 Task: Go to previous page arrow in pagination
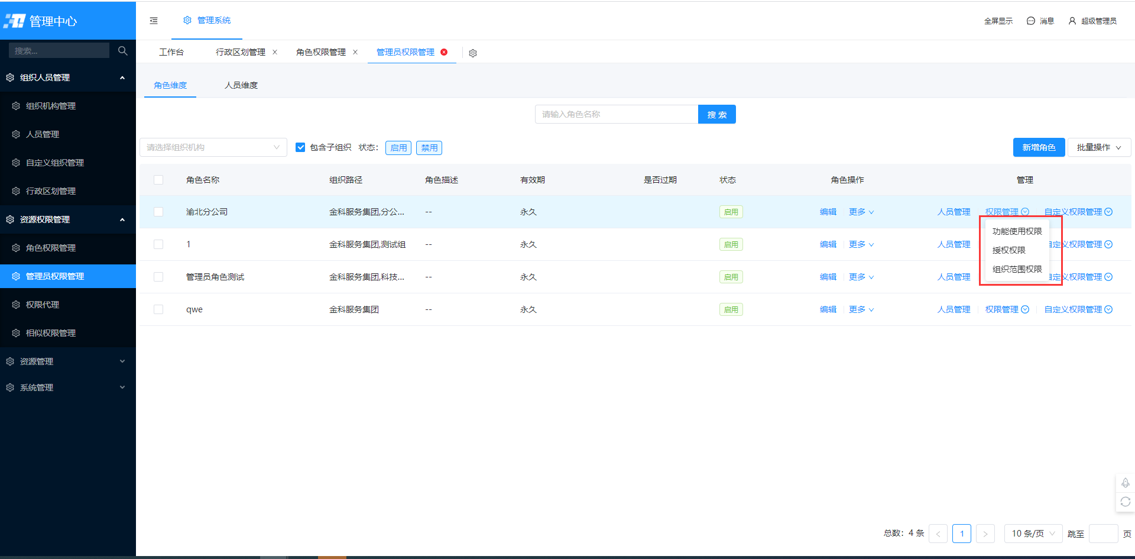(x=938, y=534)
